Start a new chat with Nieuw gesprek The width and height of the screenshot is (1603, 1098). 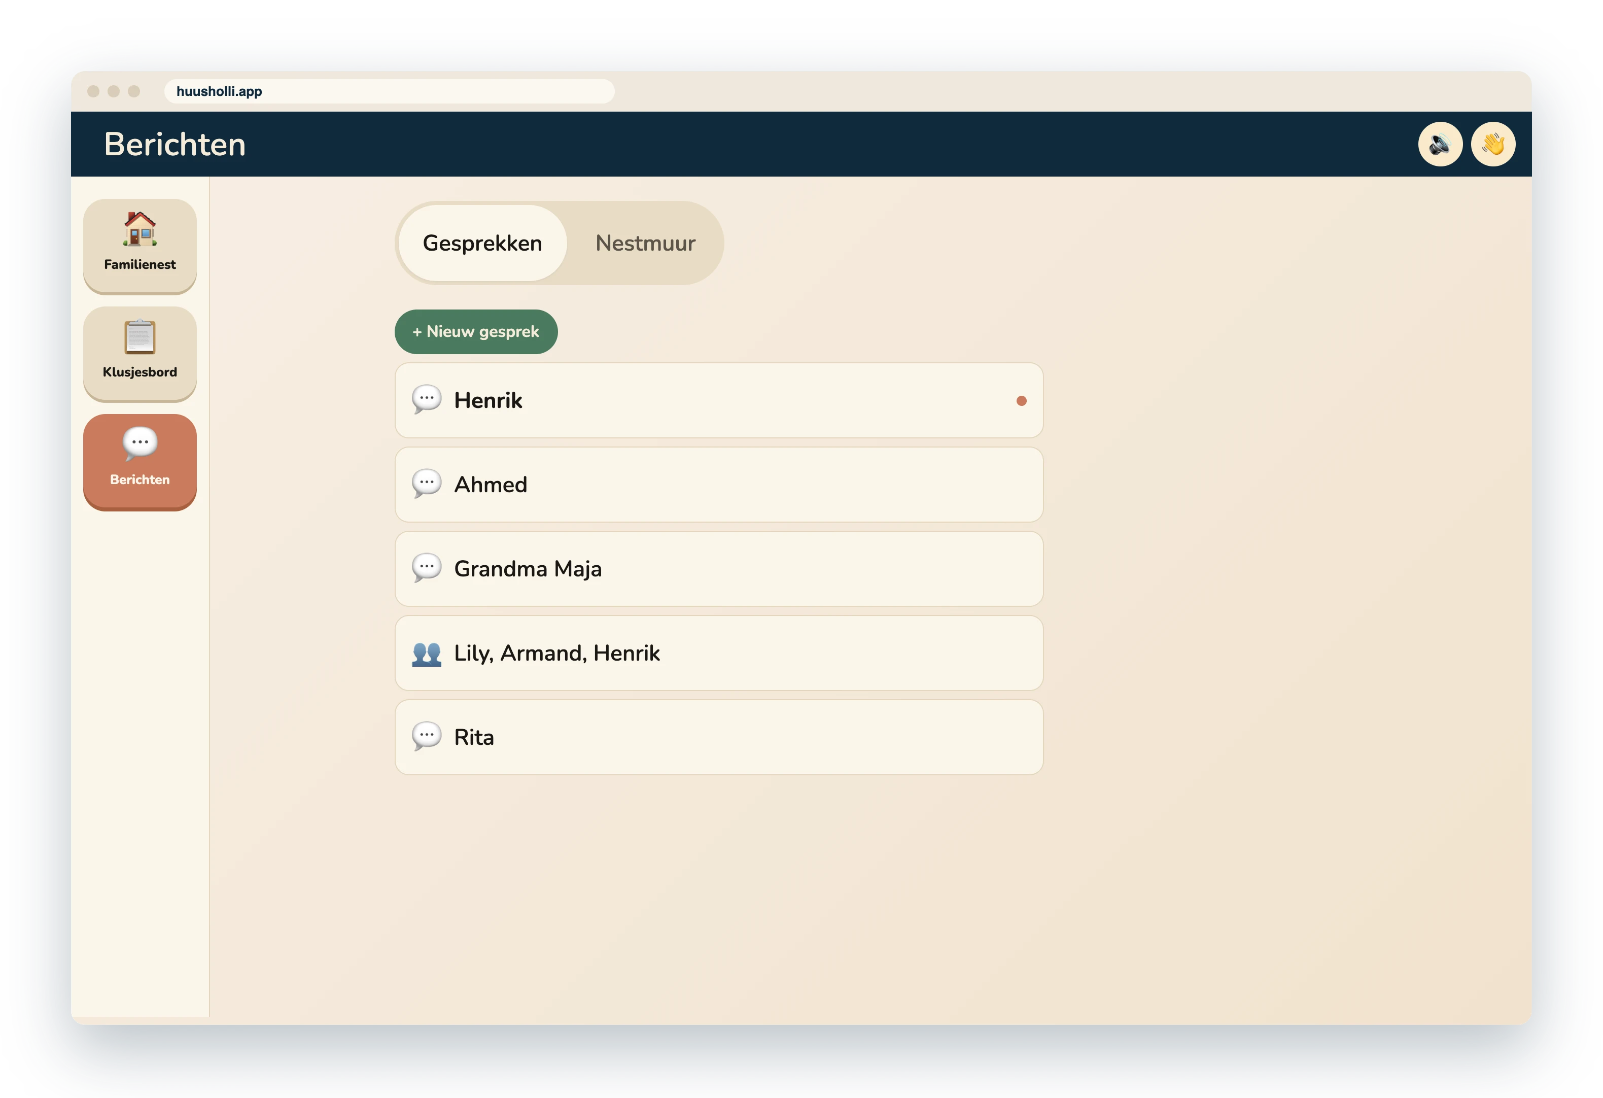pos(476,331)
